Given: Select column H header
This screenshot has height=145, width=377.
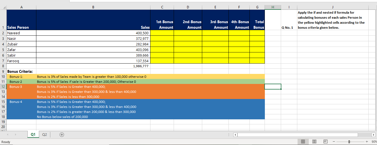Looking at the screenshot, I should [273, 7].
